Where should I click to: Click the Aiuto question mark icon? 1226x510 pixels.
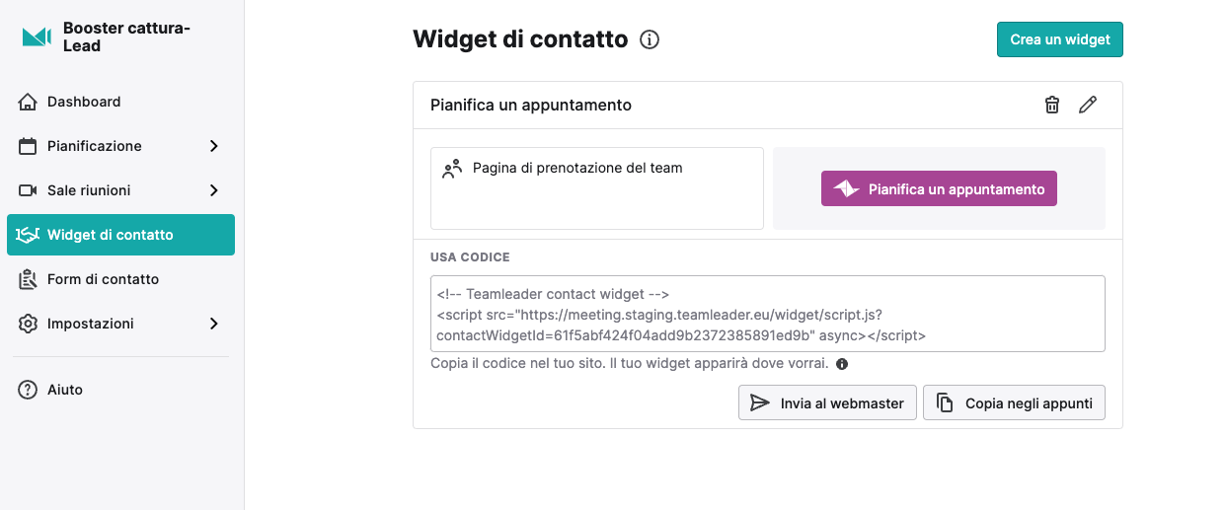click(x=28, y=390)
